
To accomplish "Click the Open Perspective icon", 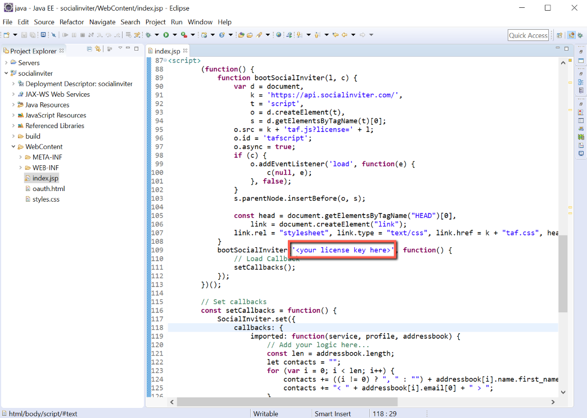I will (x=559, y=35).
